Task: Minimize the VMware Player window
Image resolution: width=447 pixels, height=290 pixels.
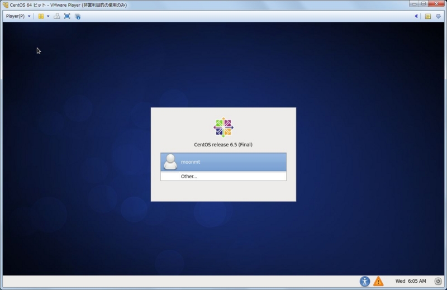Action: [x=414, y=4]
